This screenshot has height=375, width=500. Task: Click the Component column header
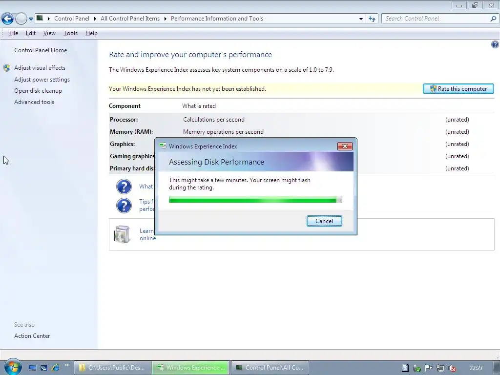pyautogui.click(x=125, y=106)
